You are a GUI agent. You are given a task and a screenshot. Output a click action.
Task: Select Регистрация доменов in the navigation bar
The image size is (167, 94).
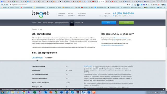tap(62, 23)
